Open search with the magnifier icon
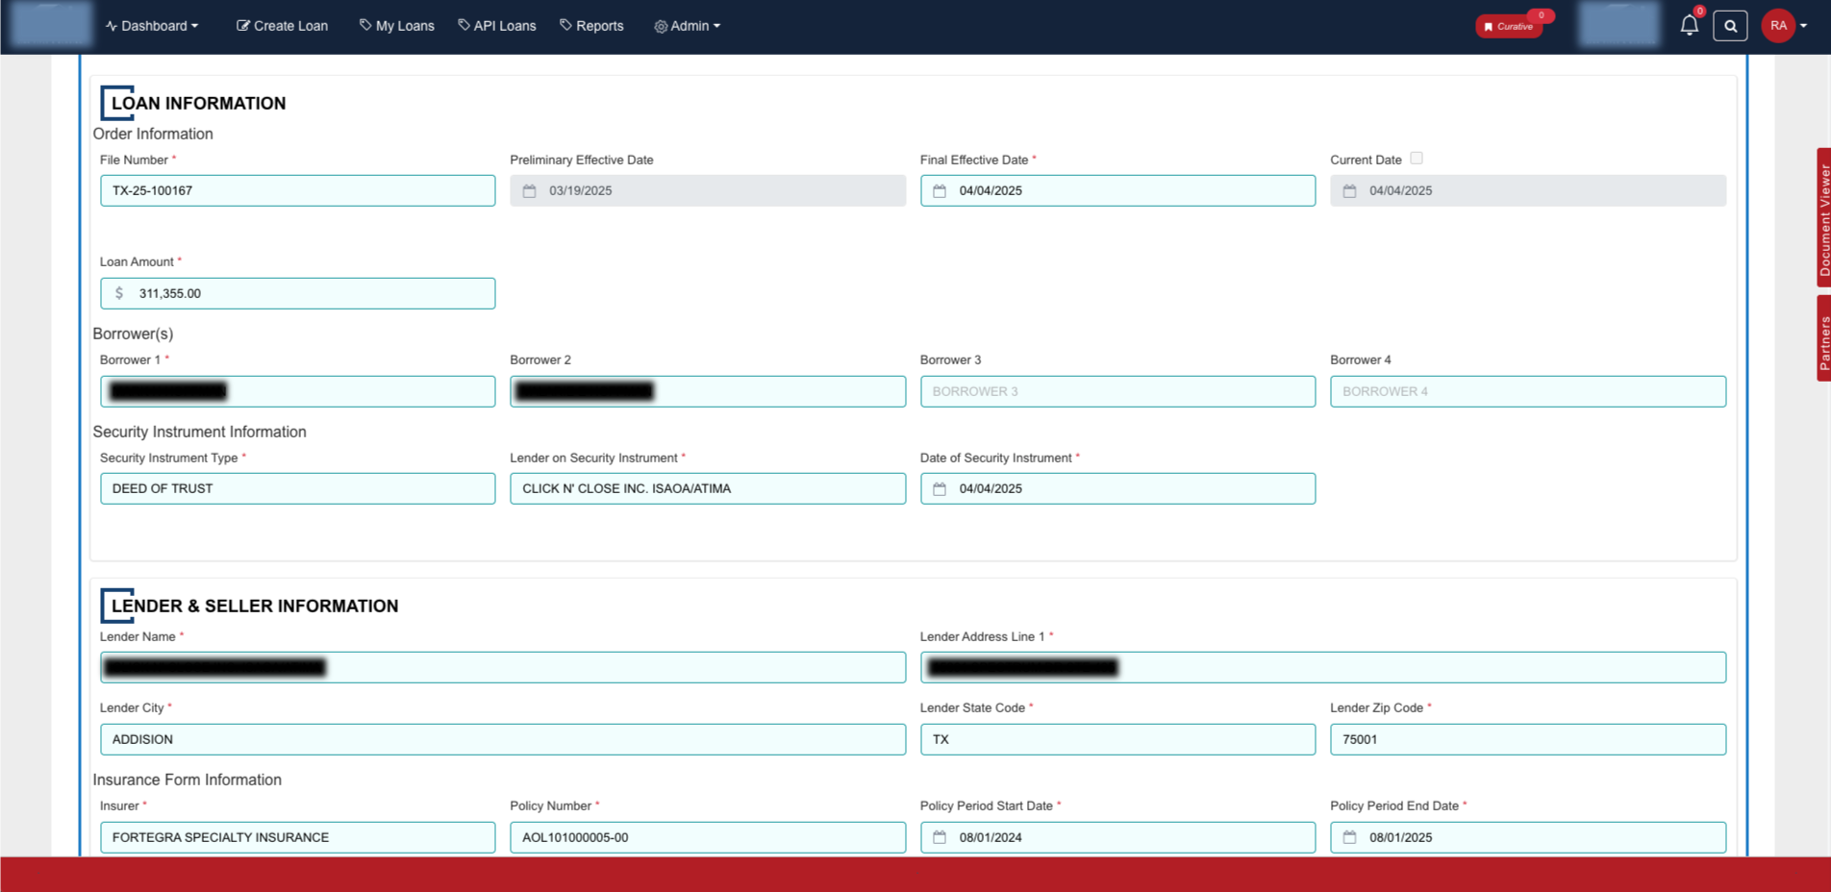 tap(1730, 26)
